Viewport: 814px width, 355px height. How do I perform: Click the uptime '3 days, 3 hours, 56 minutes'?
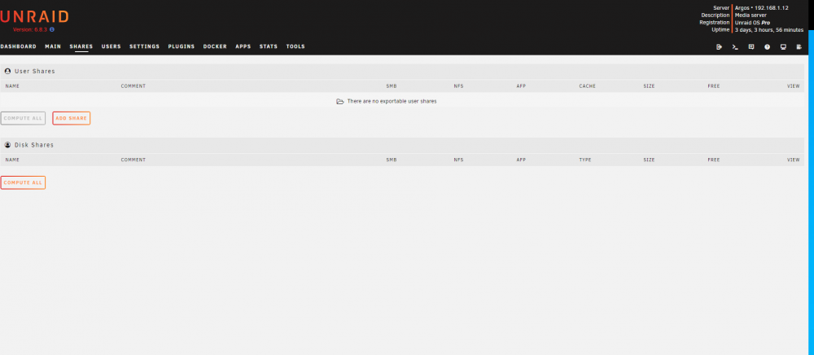769,30
